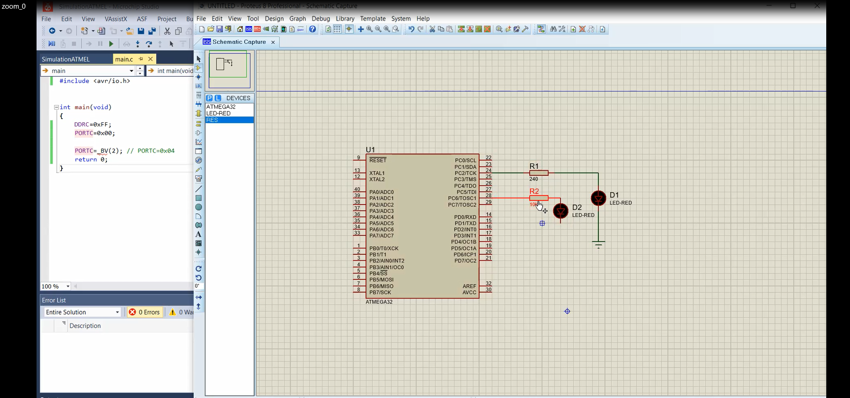Toggle the Proteus false origin crosshair icon
The height and width of the screenshot is (398, 850).
(349, 29)
